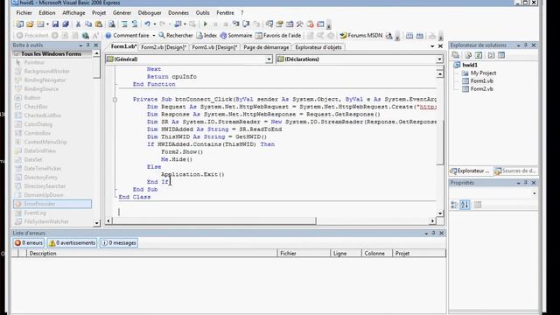Click View Code icon in Solution Explorer

pos(491,55)
